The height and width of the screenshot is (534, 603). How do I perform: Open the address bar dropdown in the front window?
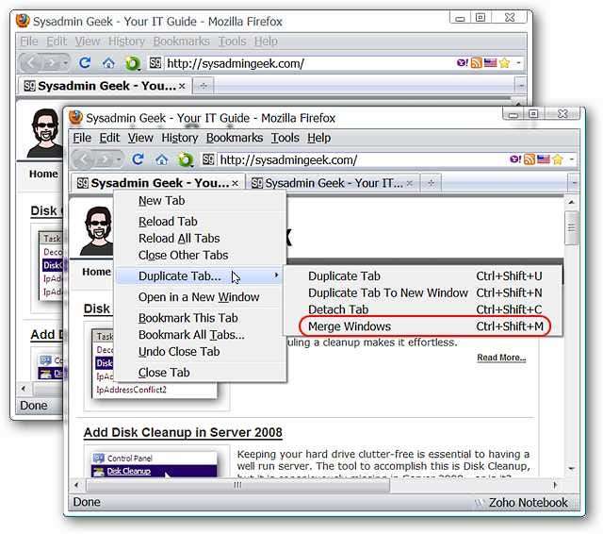(x=570, y=159)
